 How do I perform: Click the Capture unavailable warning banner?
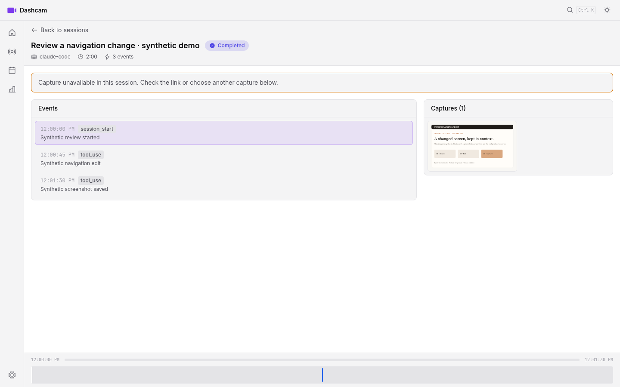[x=322, y=83]
